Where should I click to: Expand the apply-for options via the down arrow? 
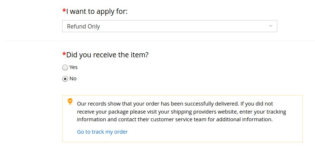pos(271,26)
